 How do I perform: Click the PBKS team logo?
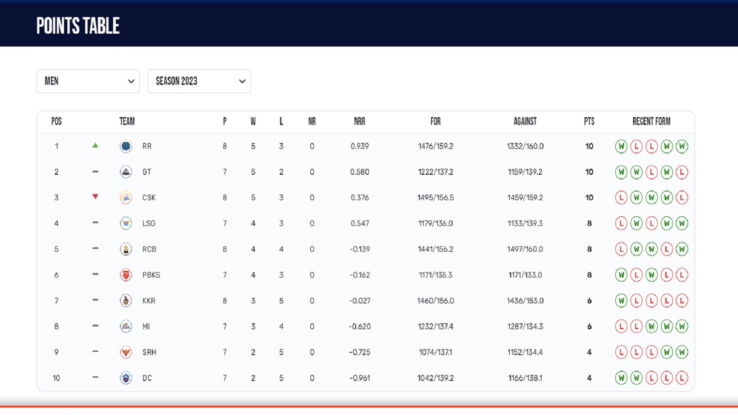[125, 275]
